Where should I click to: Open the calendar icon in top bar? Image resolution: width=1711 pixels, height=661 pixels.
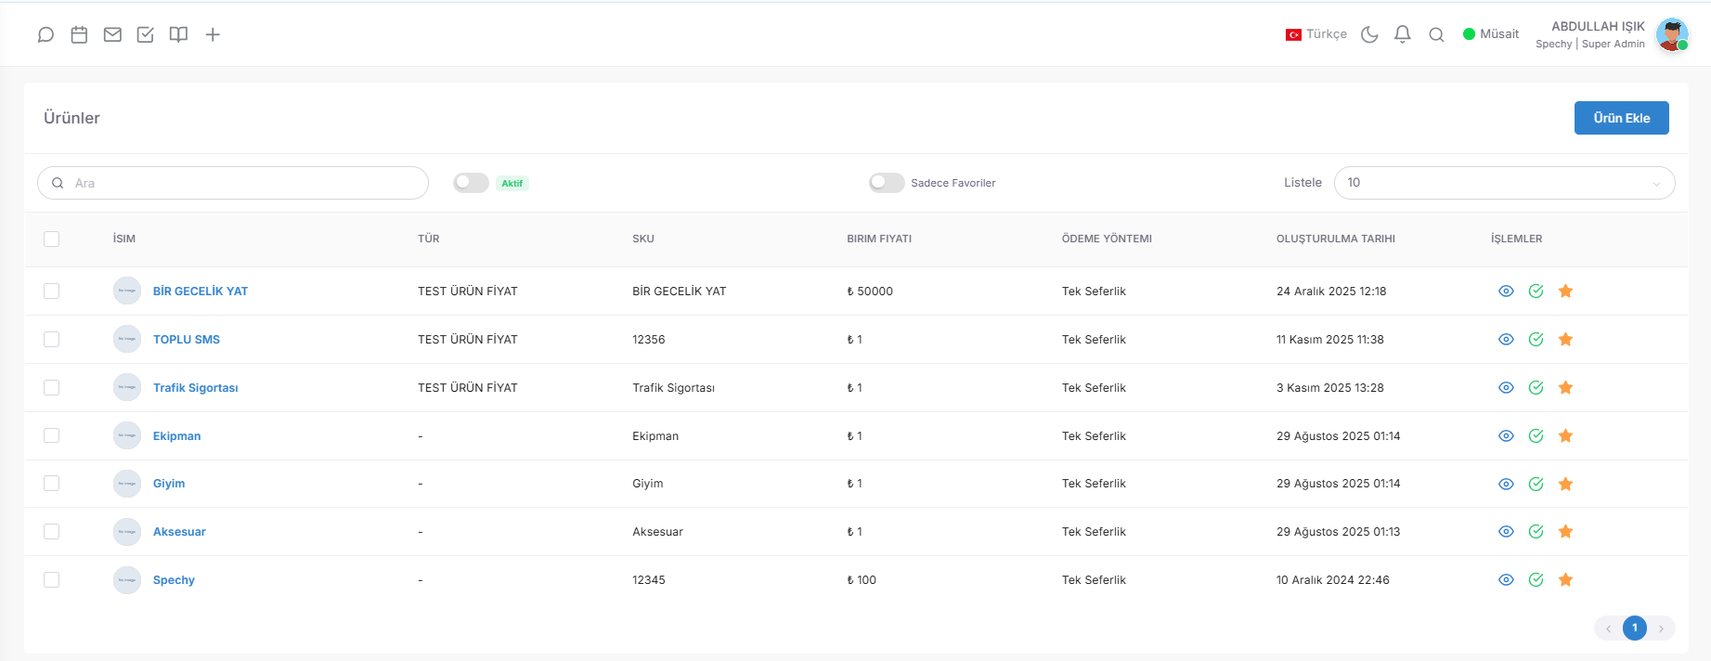[79, 34]
